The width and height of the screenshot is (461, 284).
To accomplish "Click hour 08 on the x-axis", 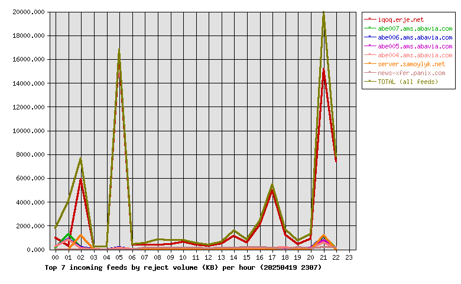I will pyautogui.click(x=158, y=257).
